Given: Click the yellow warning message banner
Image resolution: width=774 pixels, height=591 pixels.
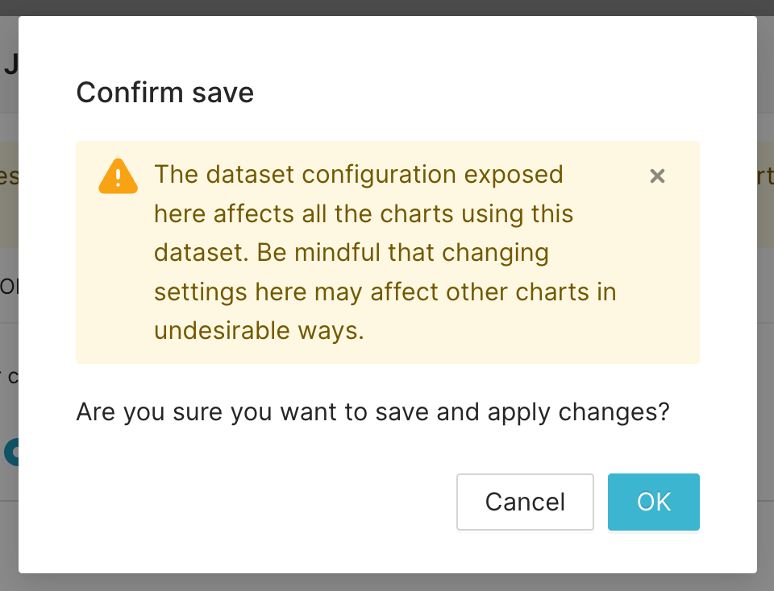Looking at the screenshot, I should point(387,252).
